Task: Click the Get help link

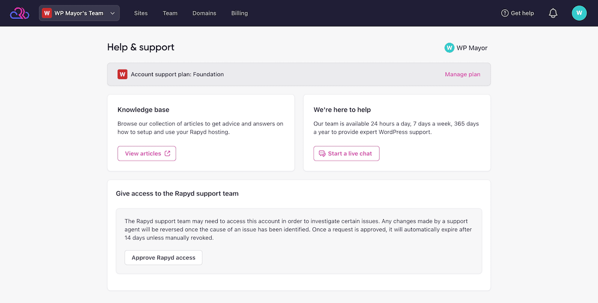Action: (x=517, y=13)
